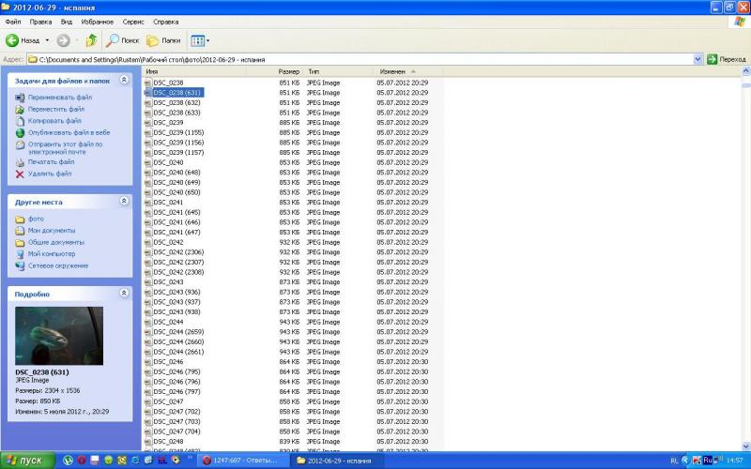Launch Internet Explorer from quick launch
This screenshot has width=751, height=469.
[135, 461]
